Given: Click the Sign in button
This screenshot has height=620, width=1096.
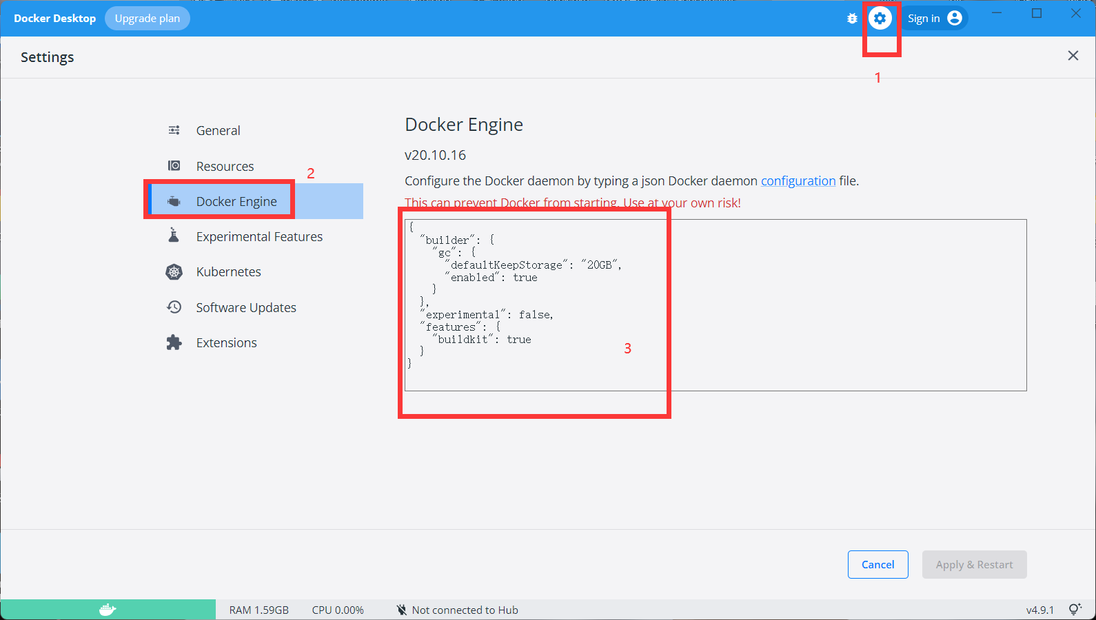Looking at the screenshot, I should click(934, 19).
